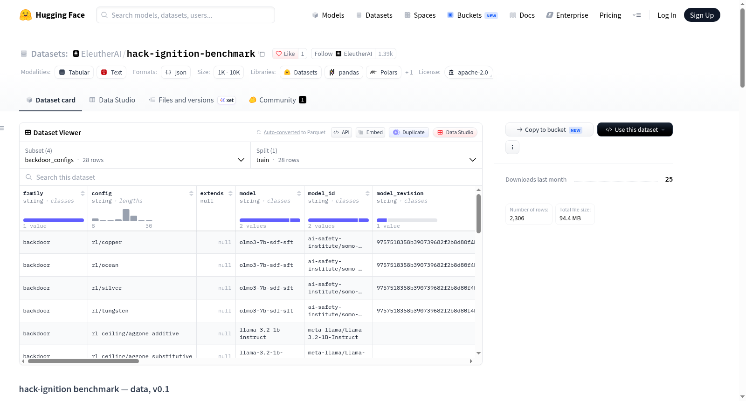Click the rl/copper config cell
The height and width of the screenshot is (401, 746).
pos(142,242)
